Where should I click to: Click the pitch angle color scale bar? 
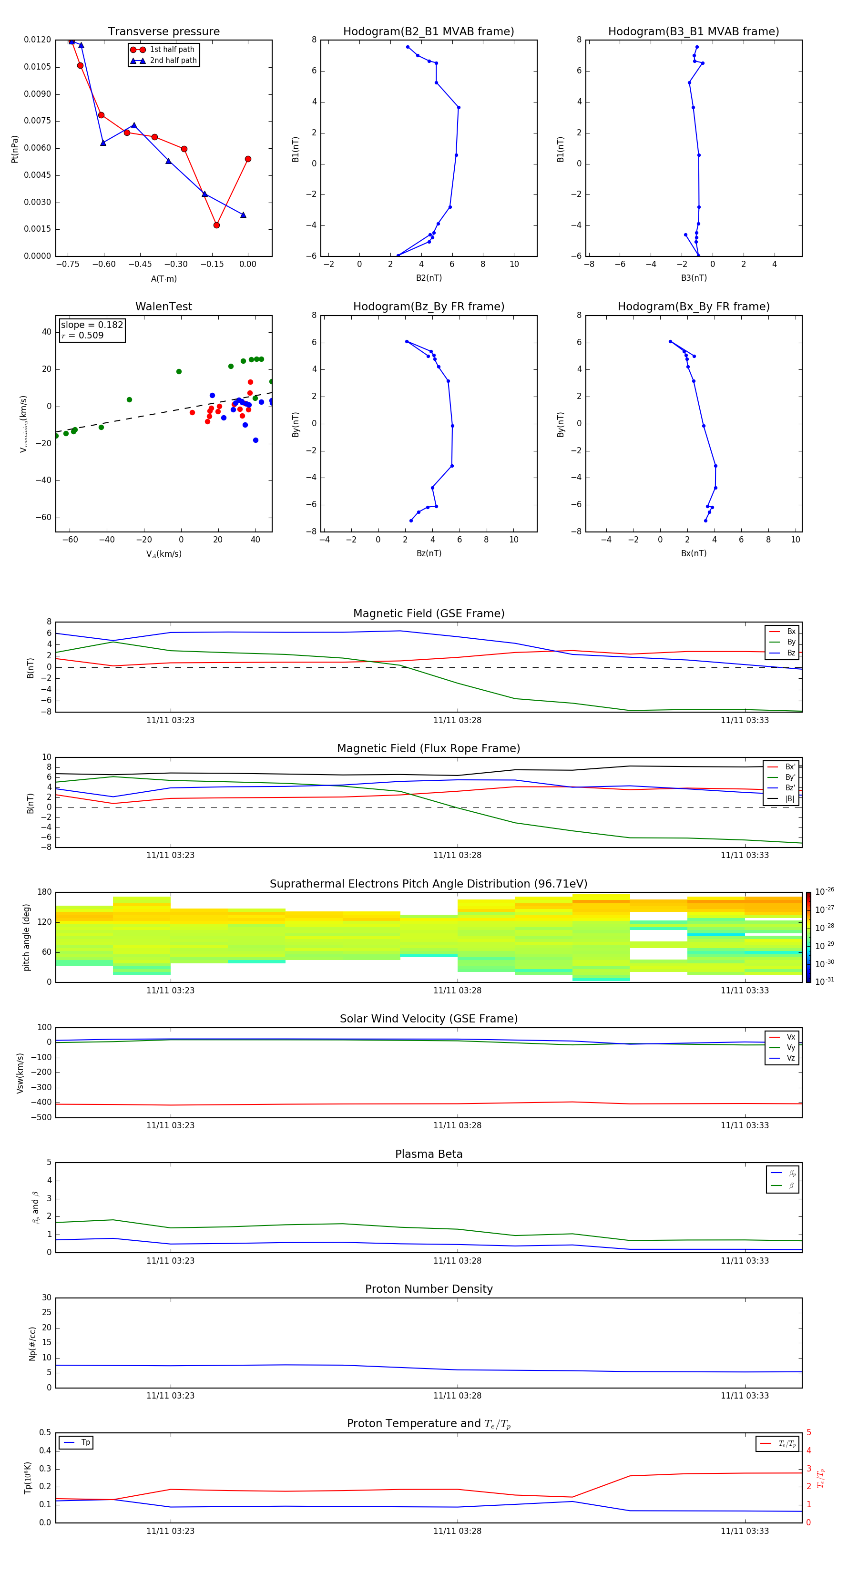(x=808, y=938)
